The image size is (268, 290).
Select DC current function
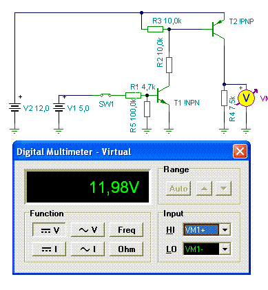[49, 249]
